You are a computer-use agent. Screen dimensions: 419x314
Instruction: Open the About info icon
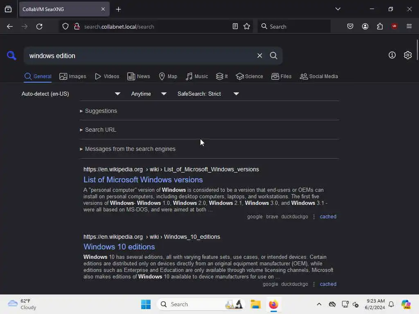pos(392,55)
